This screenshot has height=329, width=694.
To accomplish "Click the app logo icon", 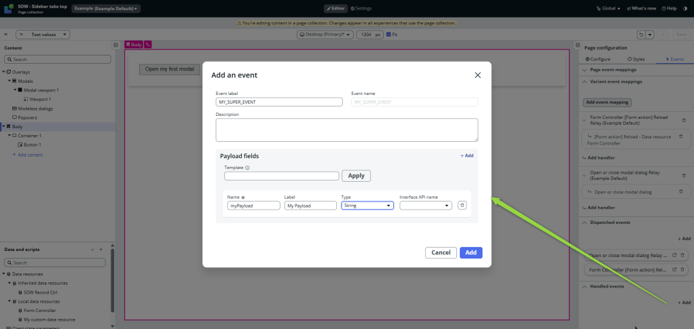I will pyautogui.click(x=8, y=9).
